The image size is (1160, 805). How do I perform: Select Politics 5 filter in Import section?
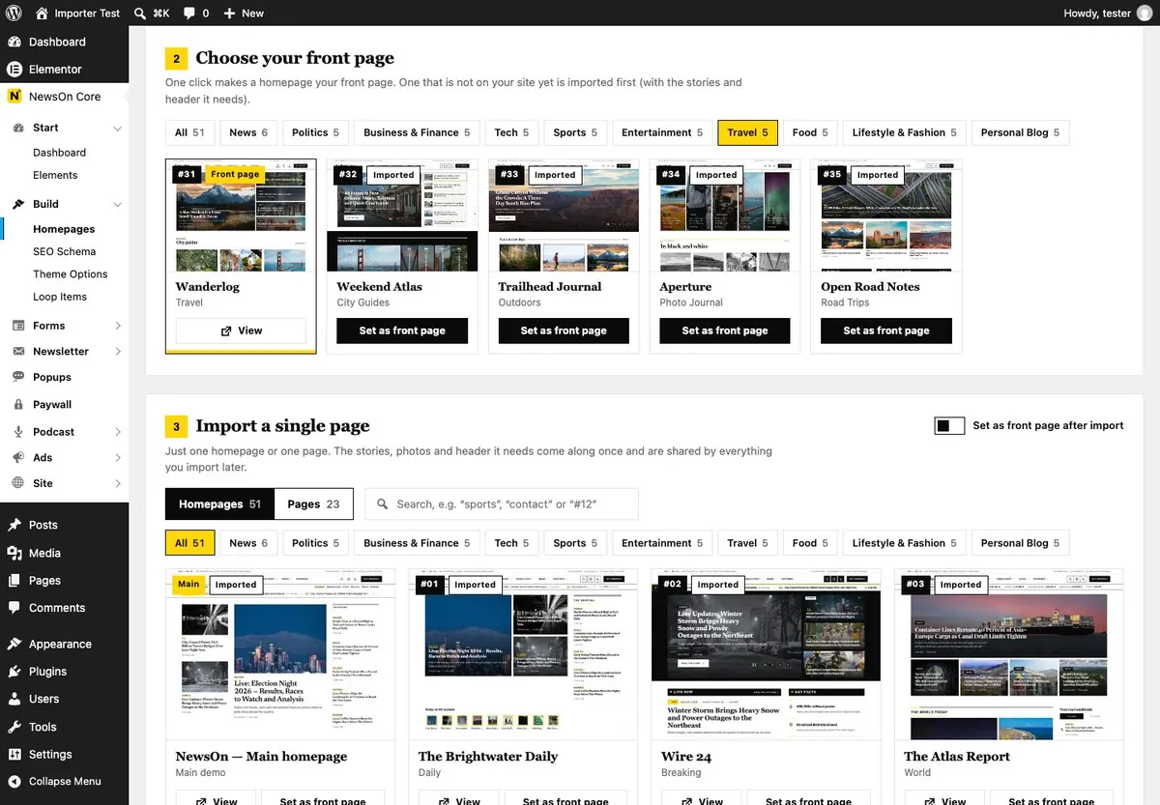pyautogui.click(x=315, y=543)
